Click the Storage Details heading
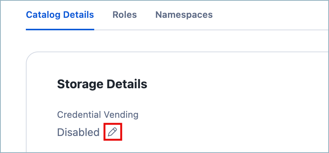 102,84
